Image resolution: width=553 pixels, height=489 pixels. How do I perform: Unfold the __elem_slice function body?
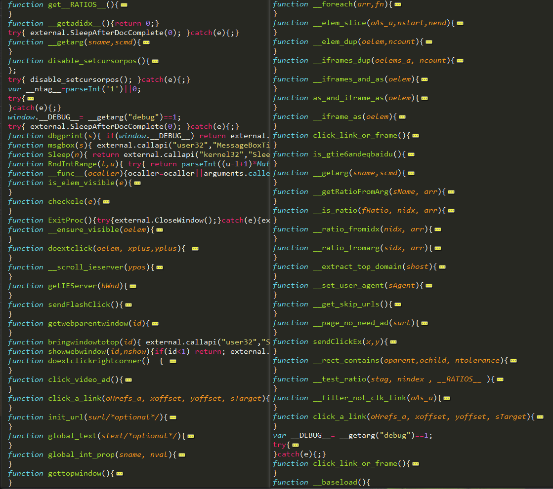point(460,23)
